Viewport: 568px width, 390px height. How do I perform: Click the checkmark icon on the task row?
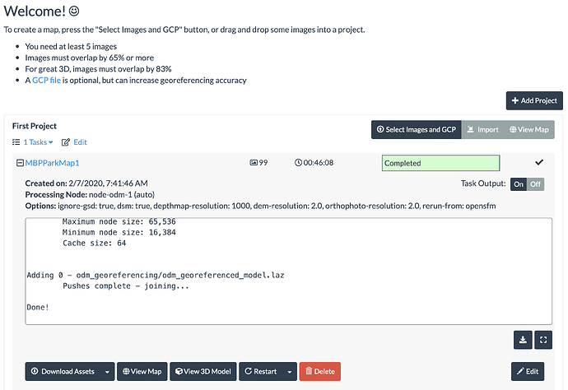coord(538,163)
